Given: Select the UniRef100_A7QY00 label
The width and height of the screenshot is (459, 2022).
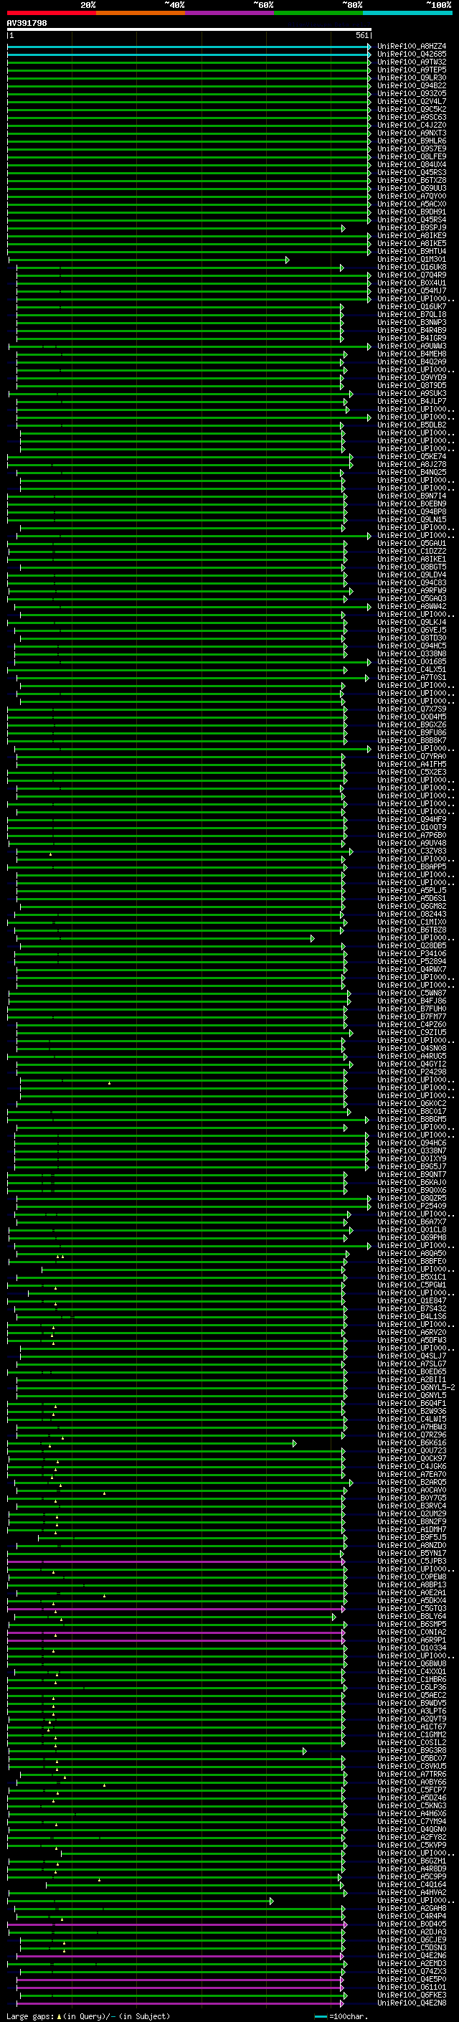Looking at the screenshot, I should [x=412, y=197].
